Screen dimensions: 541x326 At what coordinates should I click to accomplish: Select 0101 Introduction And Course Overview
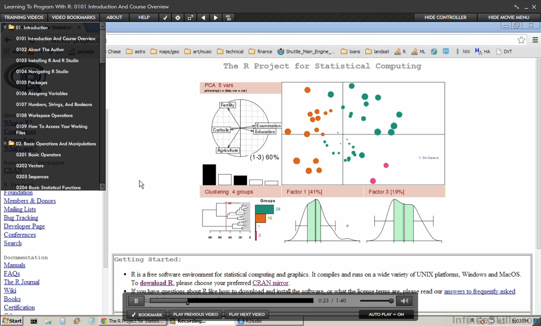tap(56, 38)
